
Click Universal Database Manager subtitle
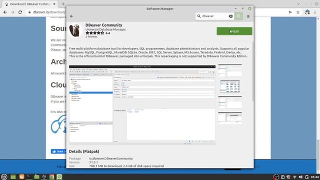tap(105, 29)
